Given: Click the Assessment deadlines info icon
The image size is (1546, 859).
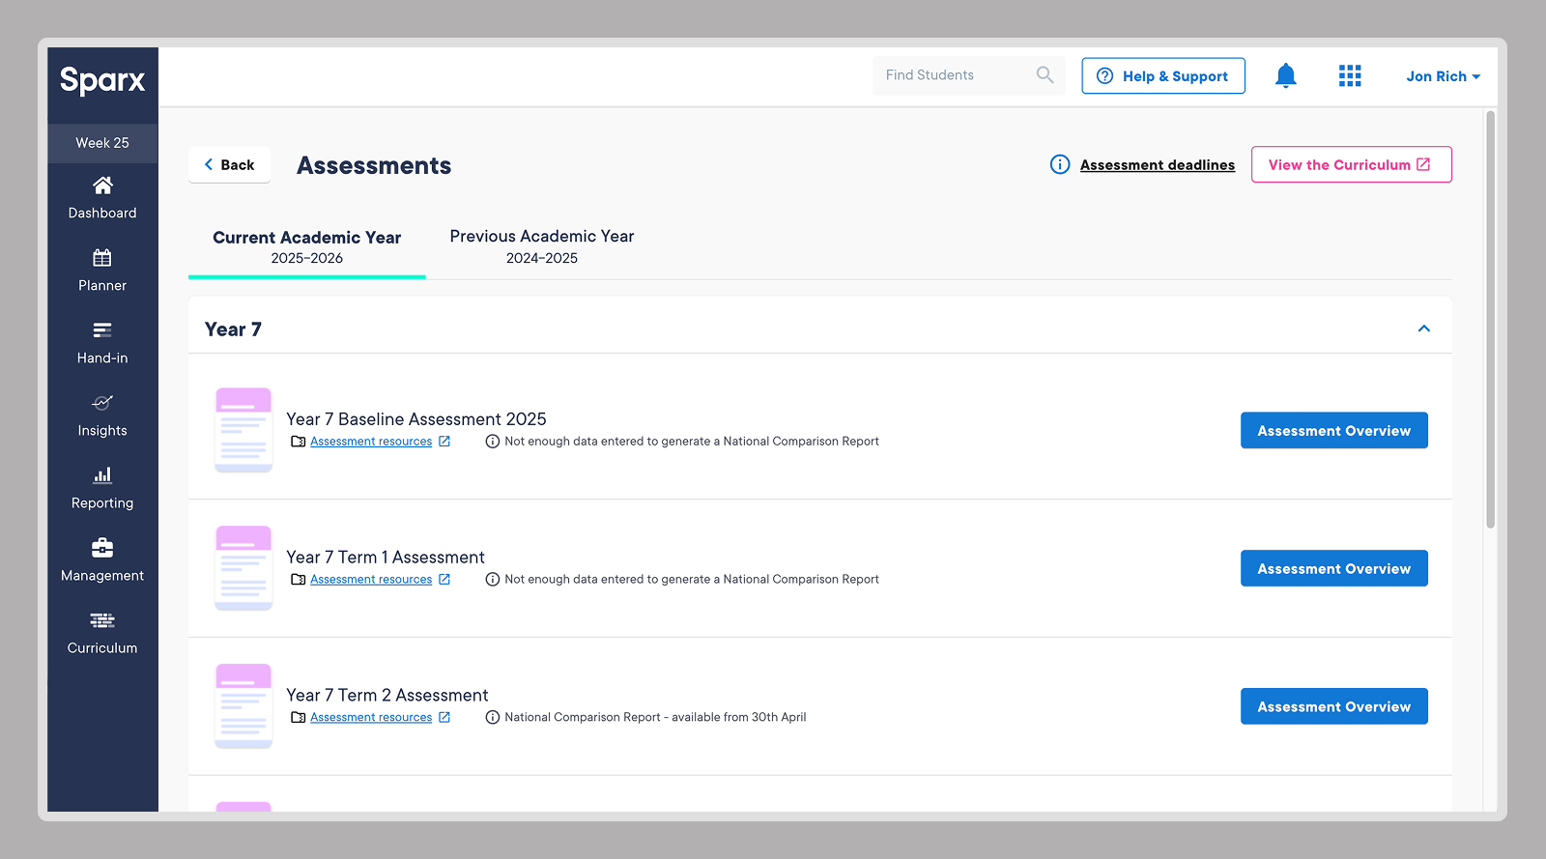Looking at the screenshot, I should pos(1060,164).
